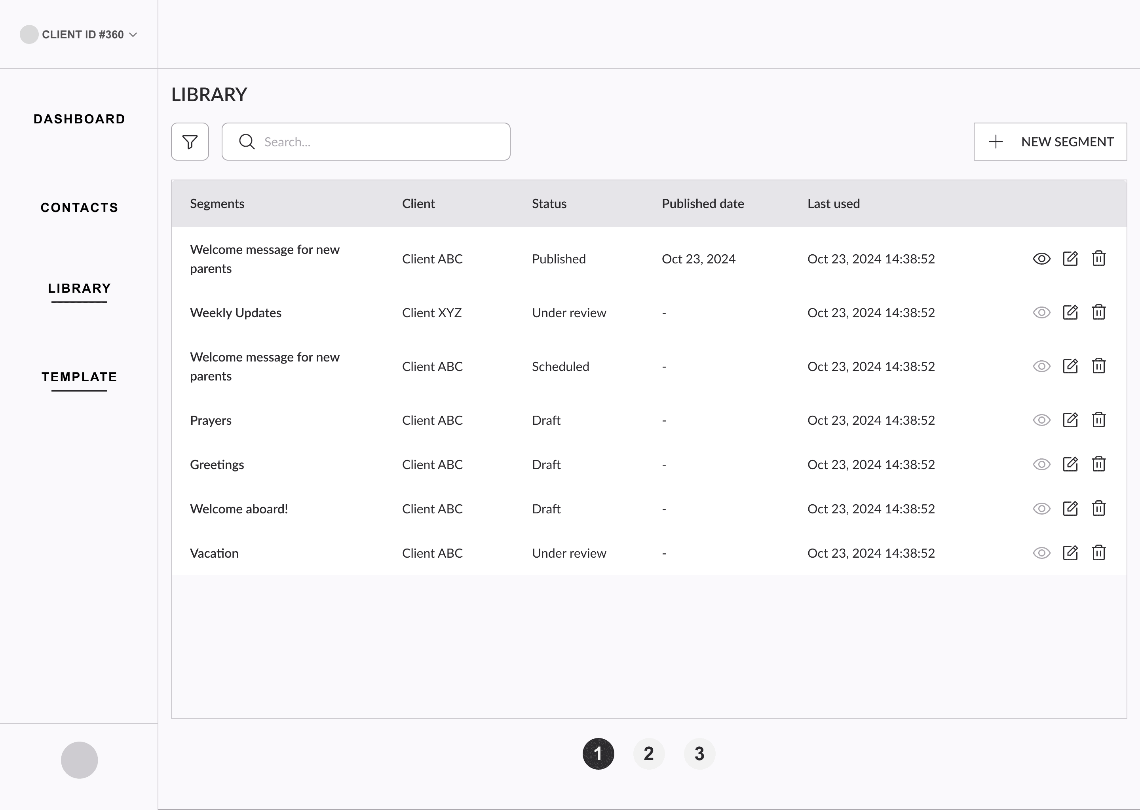Screen dimensions: 1140x810
Task: Show the Greetings segment preview
Action: pyautogui.click(x=1042, y=465)
